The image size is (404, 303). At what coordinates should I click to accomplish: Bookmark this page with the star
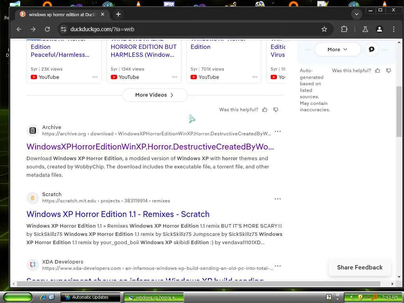click(x=324, y=29)
